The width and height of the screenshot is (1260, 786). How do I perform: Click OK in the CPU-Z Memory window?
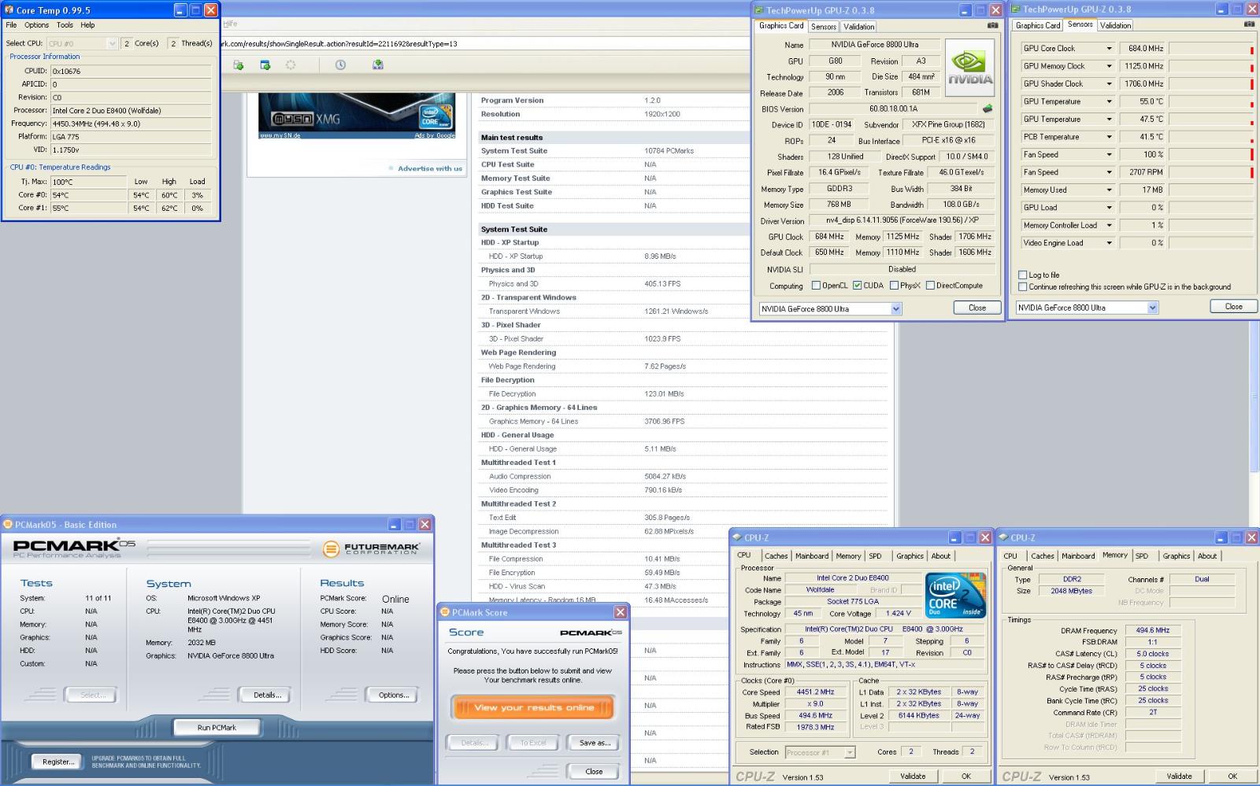pos(1232,776)
